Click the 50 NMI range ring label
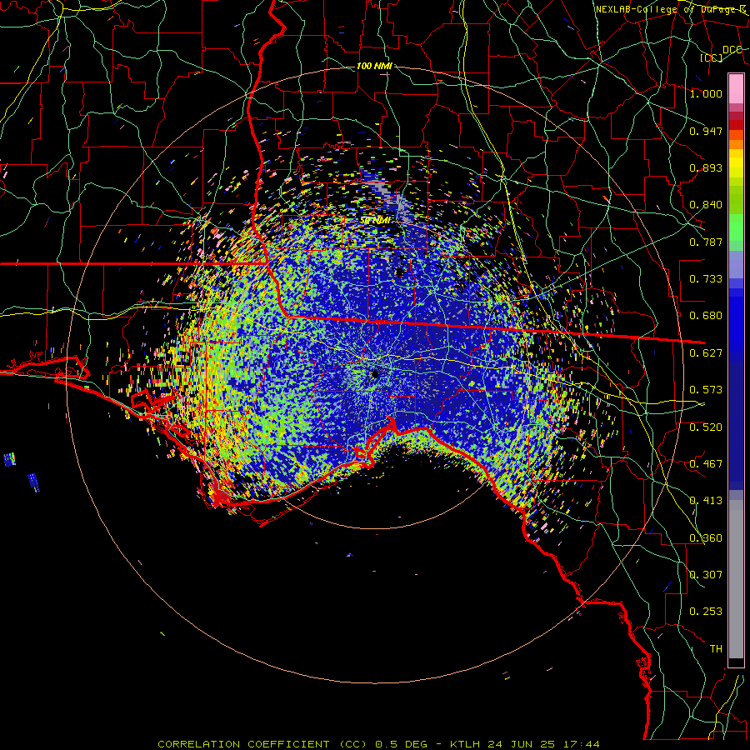The height and width of the screenshot is (750, 750). point(376,221)
